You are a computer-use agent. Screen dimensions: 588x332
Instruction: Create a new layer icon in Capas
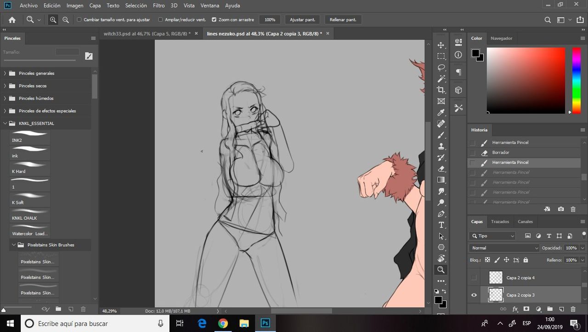click(x=561, y=309)
